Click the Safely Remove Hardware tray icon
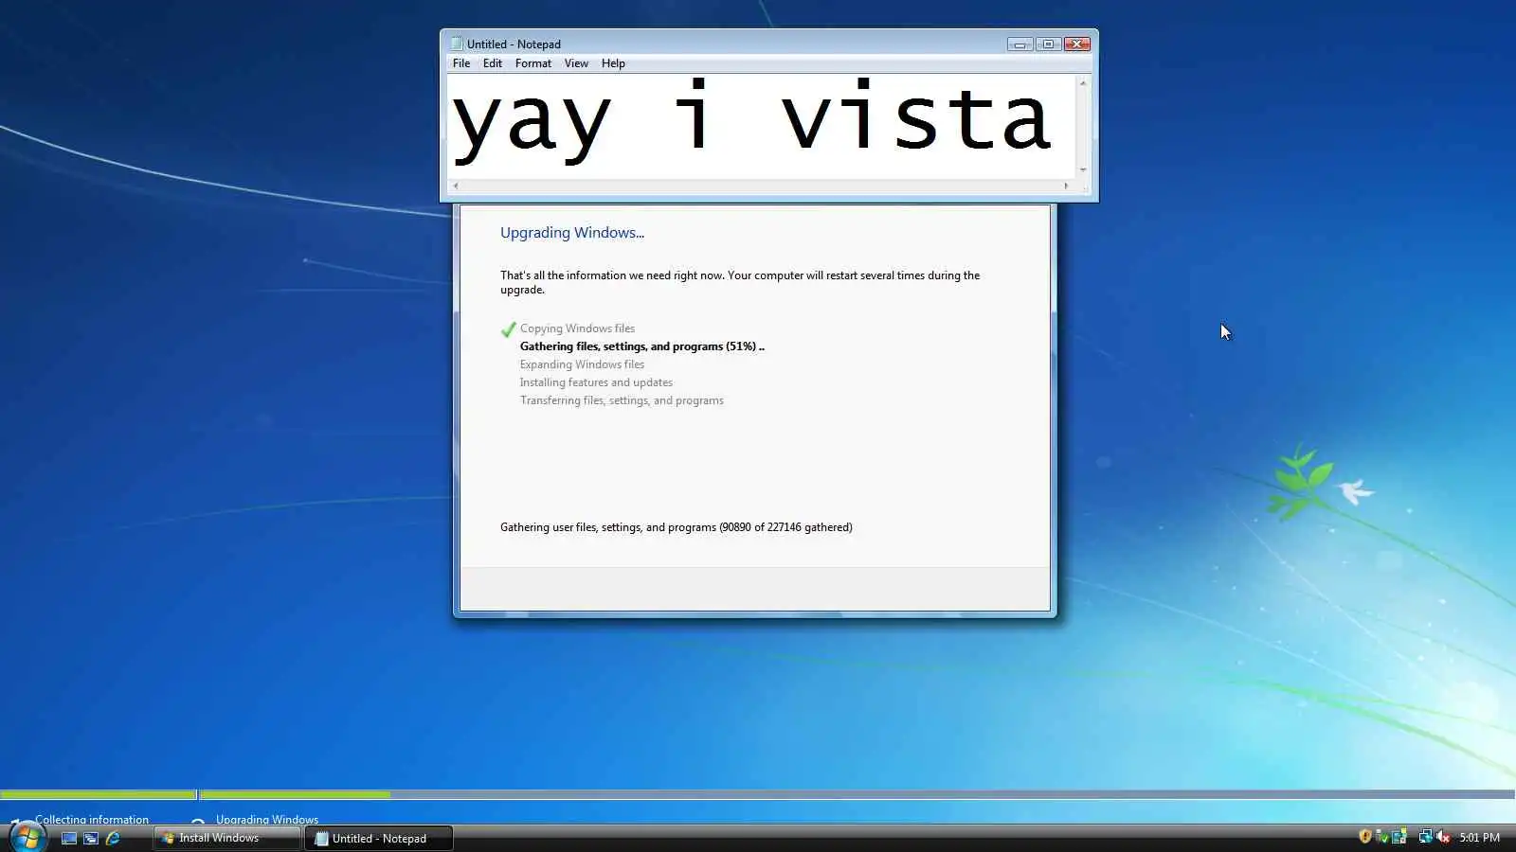 pos(1381,837)
